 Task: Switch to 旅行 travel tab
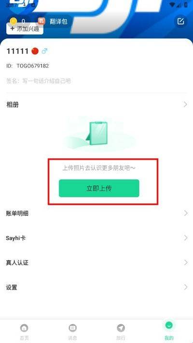[x=121, y=331]
